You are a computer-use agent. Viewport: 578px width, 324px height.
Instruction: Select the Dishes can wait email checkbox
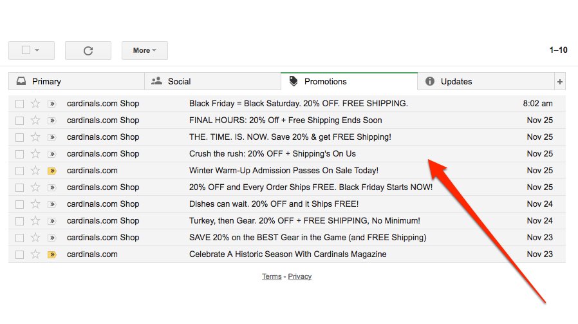(19, 204)
